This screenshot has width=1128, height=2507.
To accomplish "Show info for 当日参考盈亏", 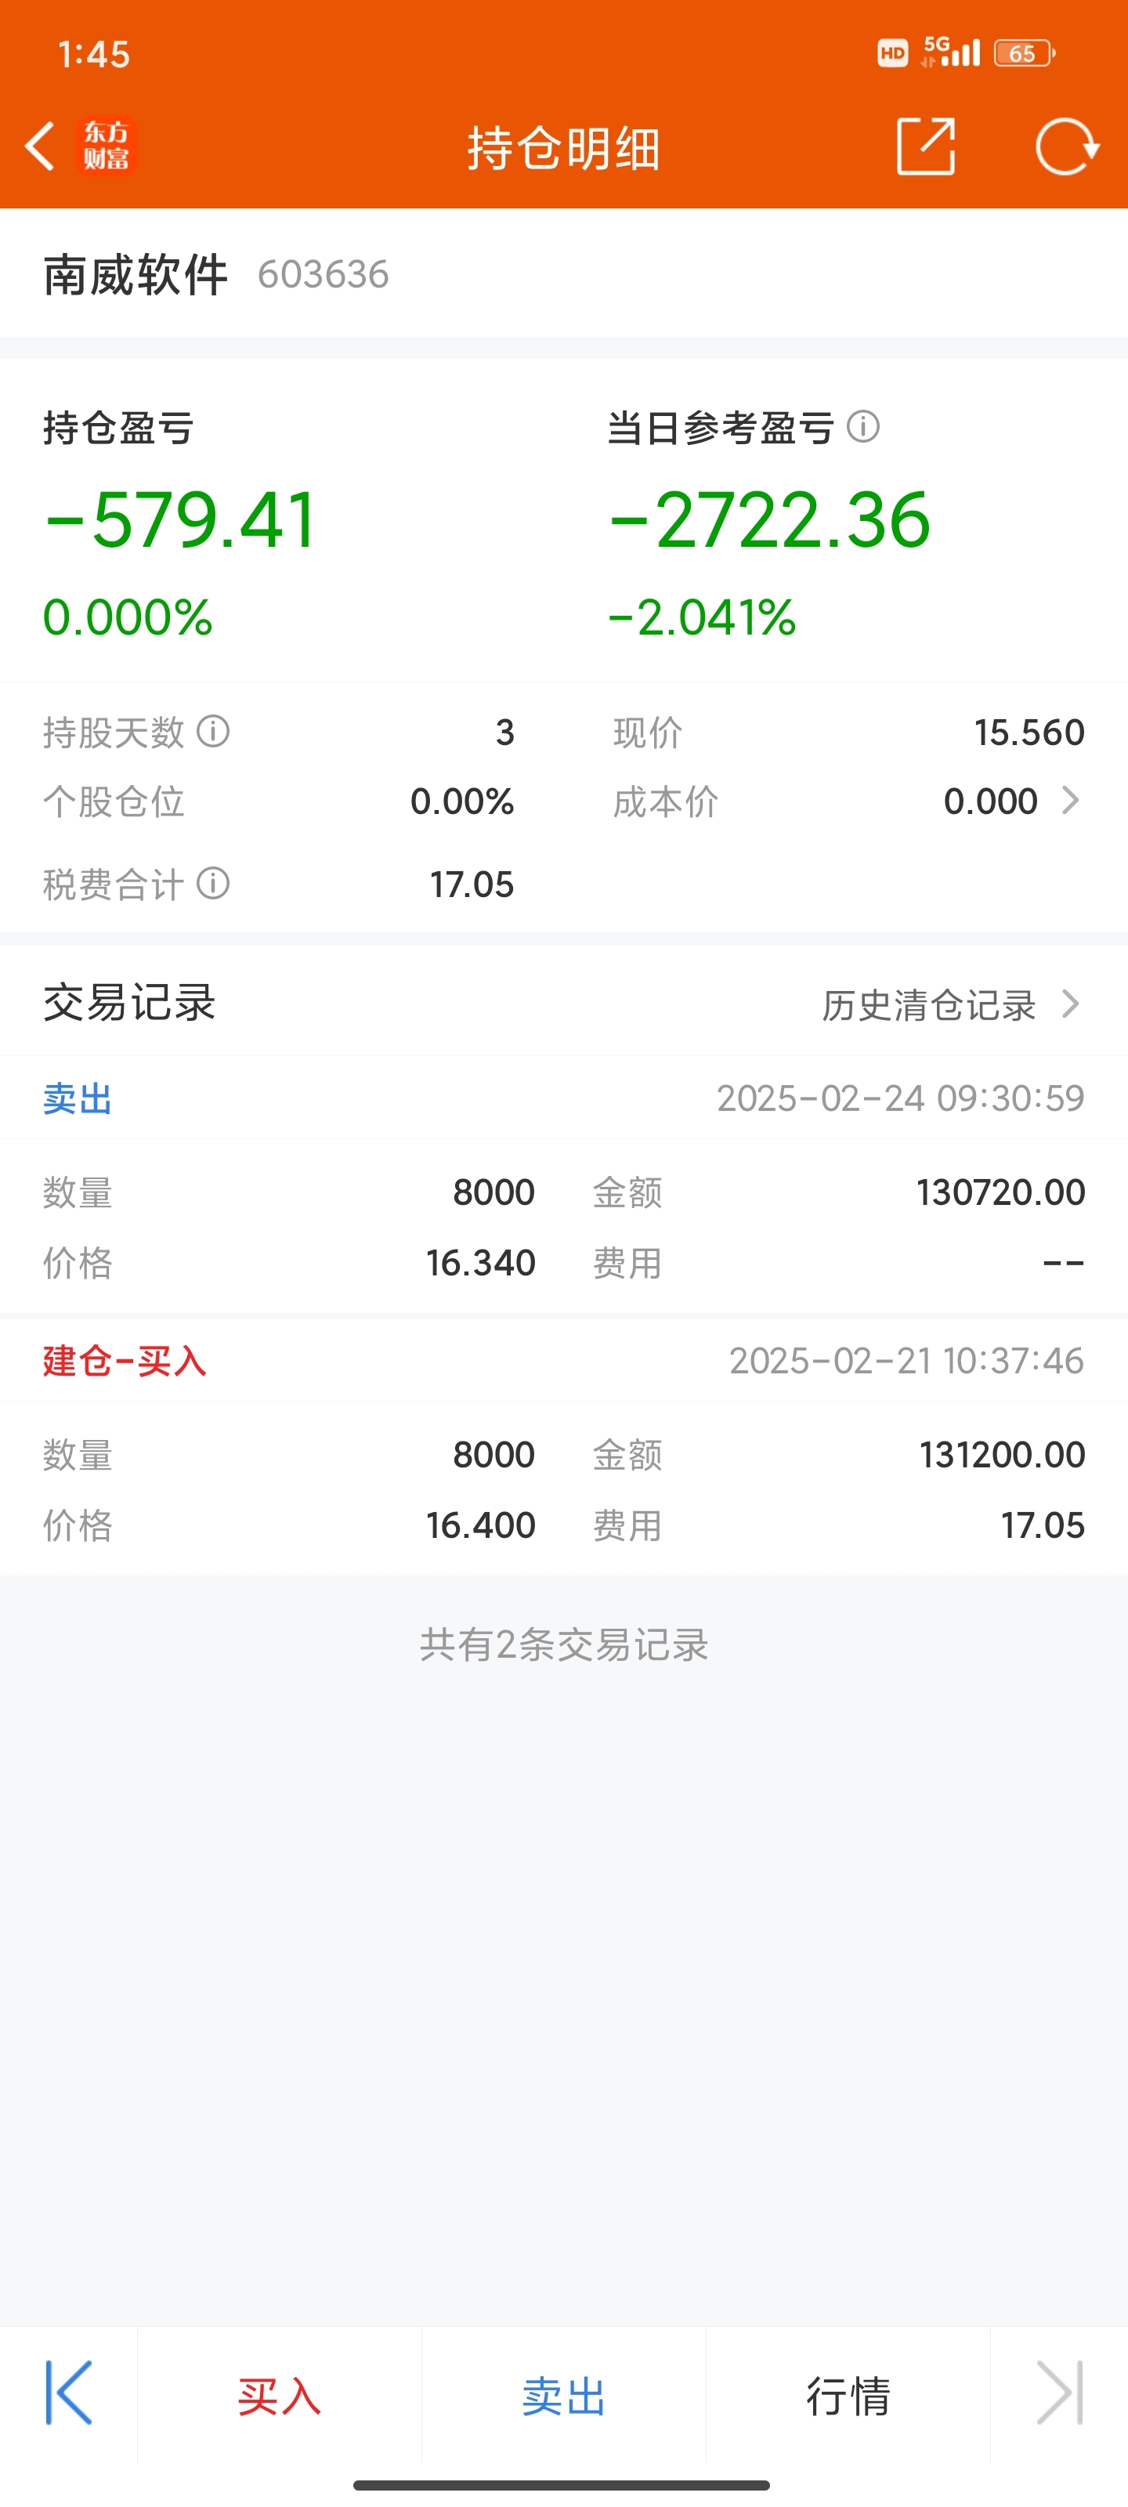I will [x=863, y=426].
